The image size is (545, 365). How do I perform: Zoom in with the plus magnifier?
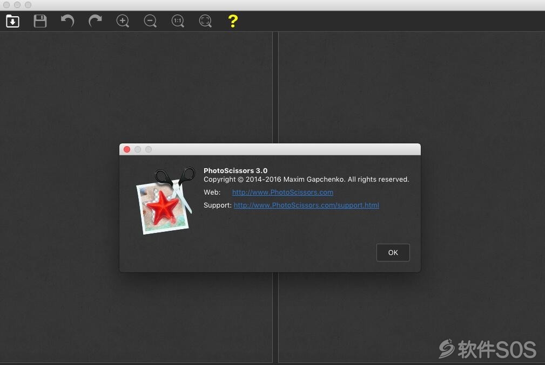pos(123,21)
